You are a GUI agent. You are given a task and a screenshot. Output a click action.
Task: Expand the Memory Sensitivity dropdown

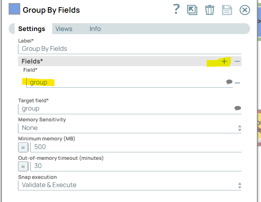[x=129, y=128]
